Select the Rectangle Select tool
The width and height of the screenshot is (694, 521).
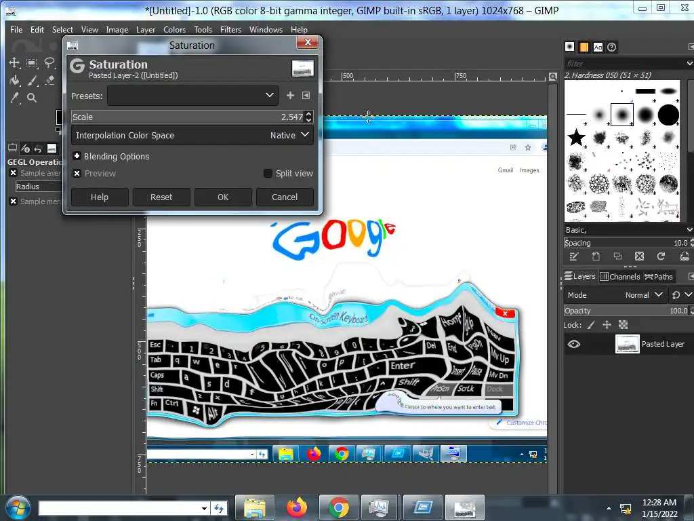pyautogui.click(x=32, y=63)
